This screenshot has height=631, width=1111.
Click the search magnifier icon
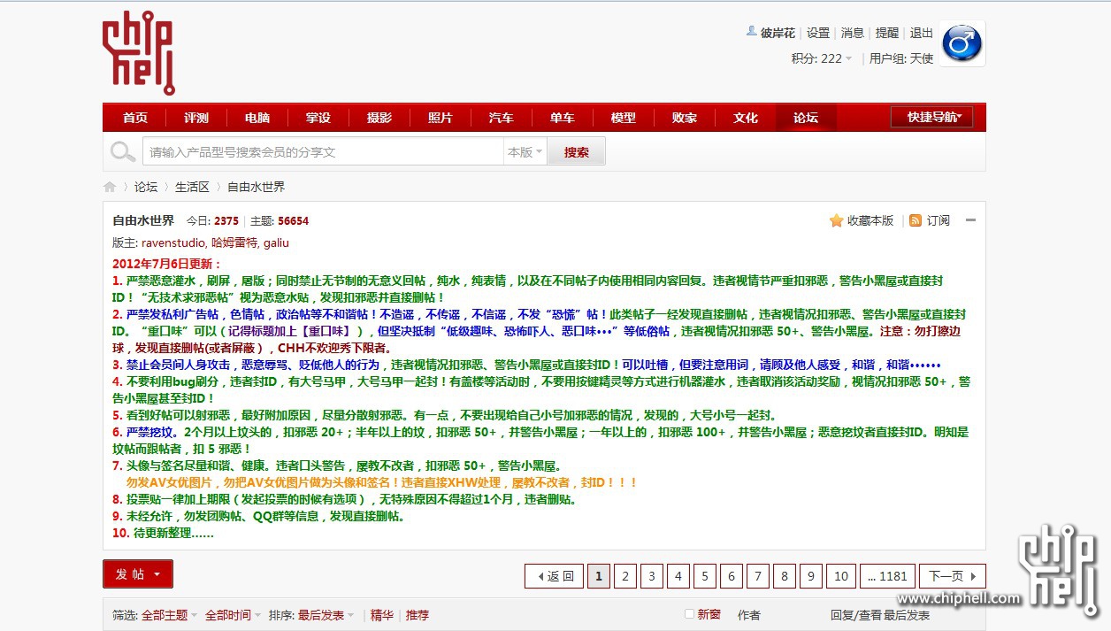click(x=123, y=152)
